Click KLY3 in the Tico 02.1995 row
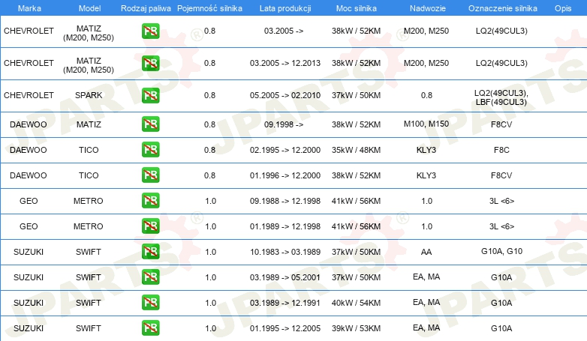Image resolution: width=587 pixels, height=341 pixels. 426,150
